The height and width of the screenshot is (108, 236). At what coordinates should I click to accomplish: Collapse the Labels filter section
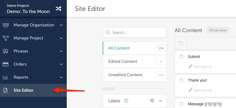(x=160, y=101)
